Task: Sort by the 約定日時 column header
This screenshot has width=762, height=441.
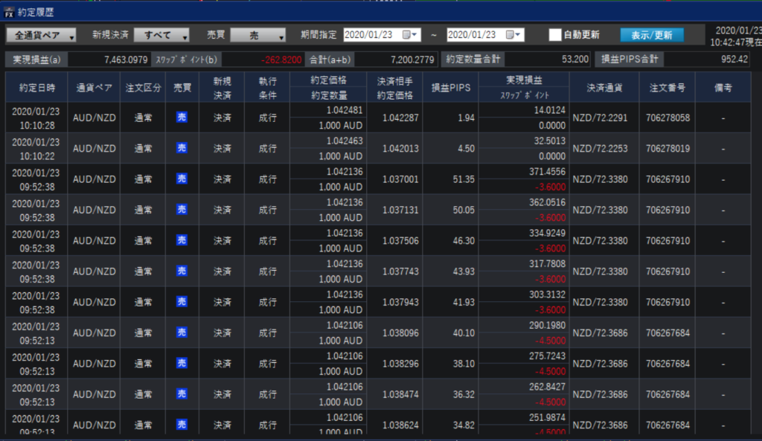Action: coord(36,88)
